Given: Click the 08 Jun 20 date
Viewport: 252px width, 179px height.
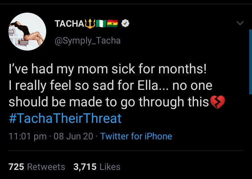Looking at the screenshot, I should 73,136.
